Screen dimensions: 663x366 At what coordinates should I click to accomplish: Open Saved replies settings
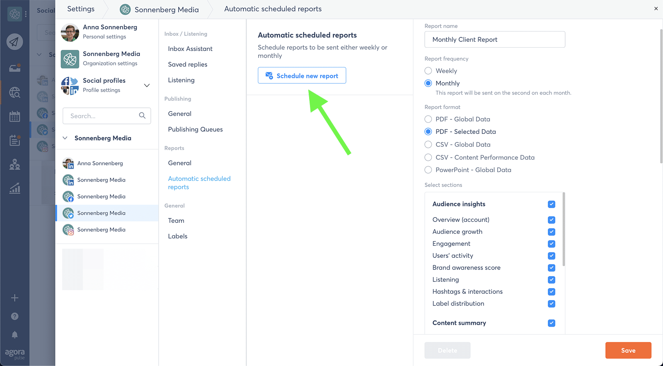(x=188, y=64)
